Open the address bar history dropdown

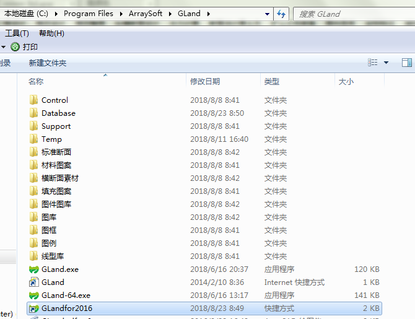click(268, 14)
